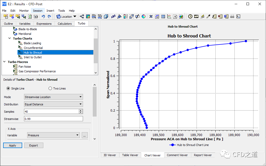This screenshot has height=166, width=266.
Task: Open the Distribution dropdown showing Equal Distance
Action: pos(53,104)
